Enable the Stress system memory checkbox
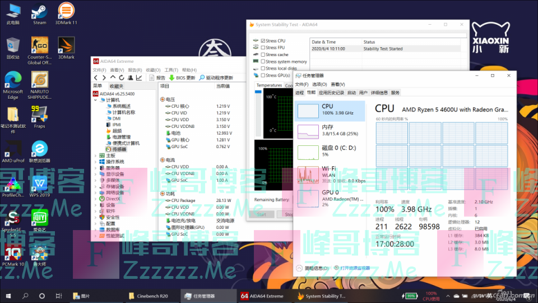Viewport: 538px width, 303px height. (x=263, y=62)
